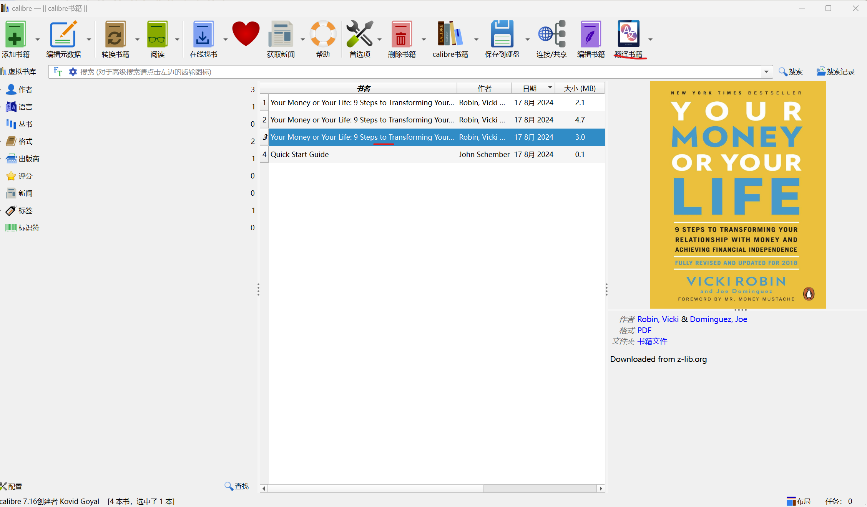The width and height of the screenshot is (867, 507).
Task: Open 获取新闻 (Fetch news) icon
Action: (x=281, y=34)
